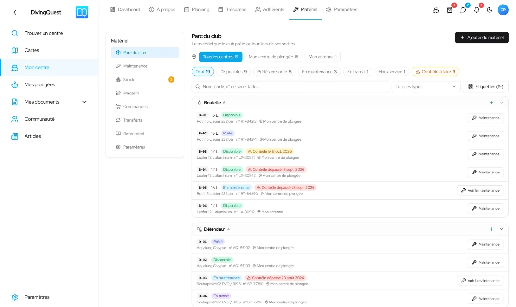Click Maintenance button for B-01

click(486, 118)
